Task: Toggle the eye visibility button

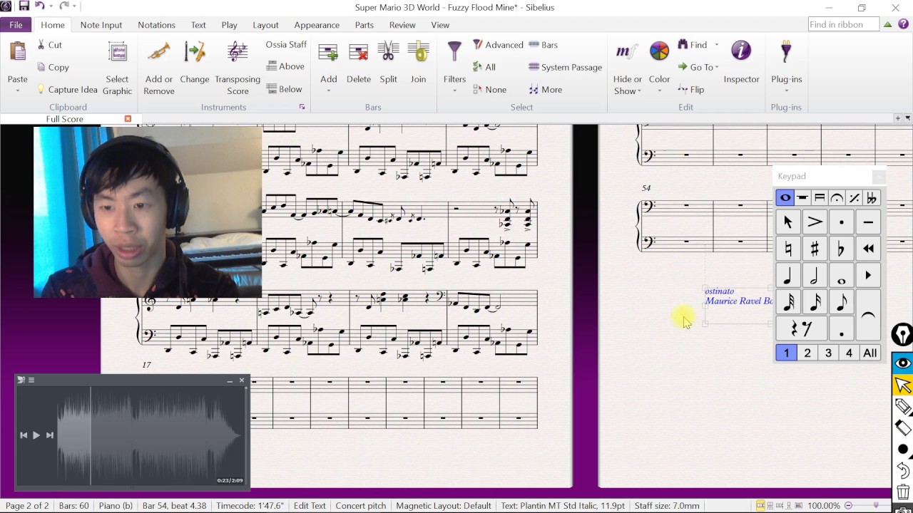Action: 903,363
